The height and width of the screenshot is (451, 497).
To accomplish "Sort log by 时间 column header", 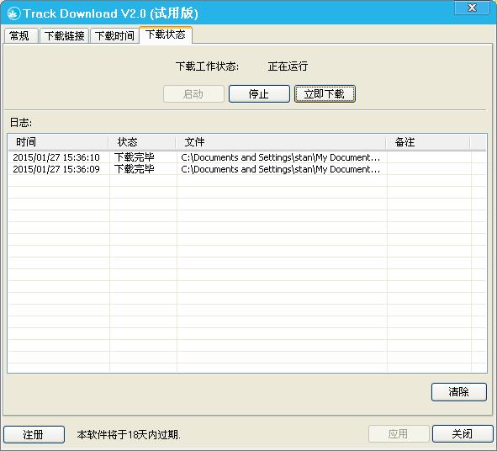I will pyautogui.click(x=58, y=142).
